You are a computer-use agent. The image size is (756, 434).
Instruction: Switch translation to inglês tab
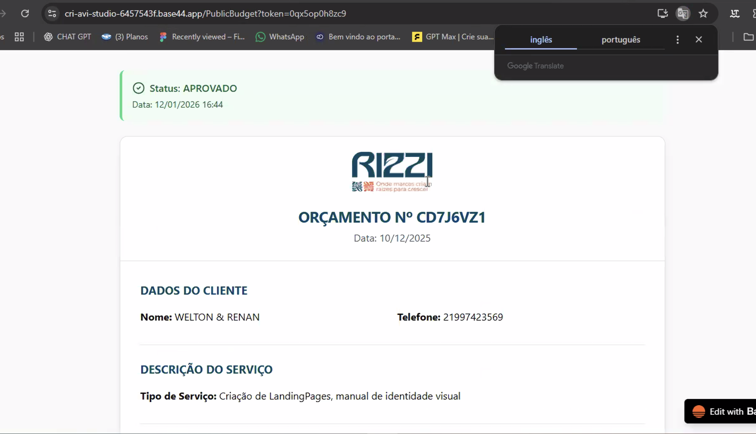pyautogui.click(x=541, y=40)
